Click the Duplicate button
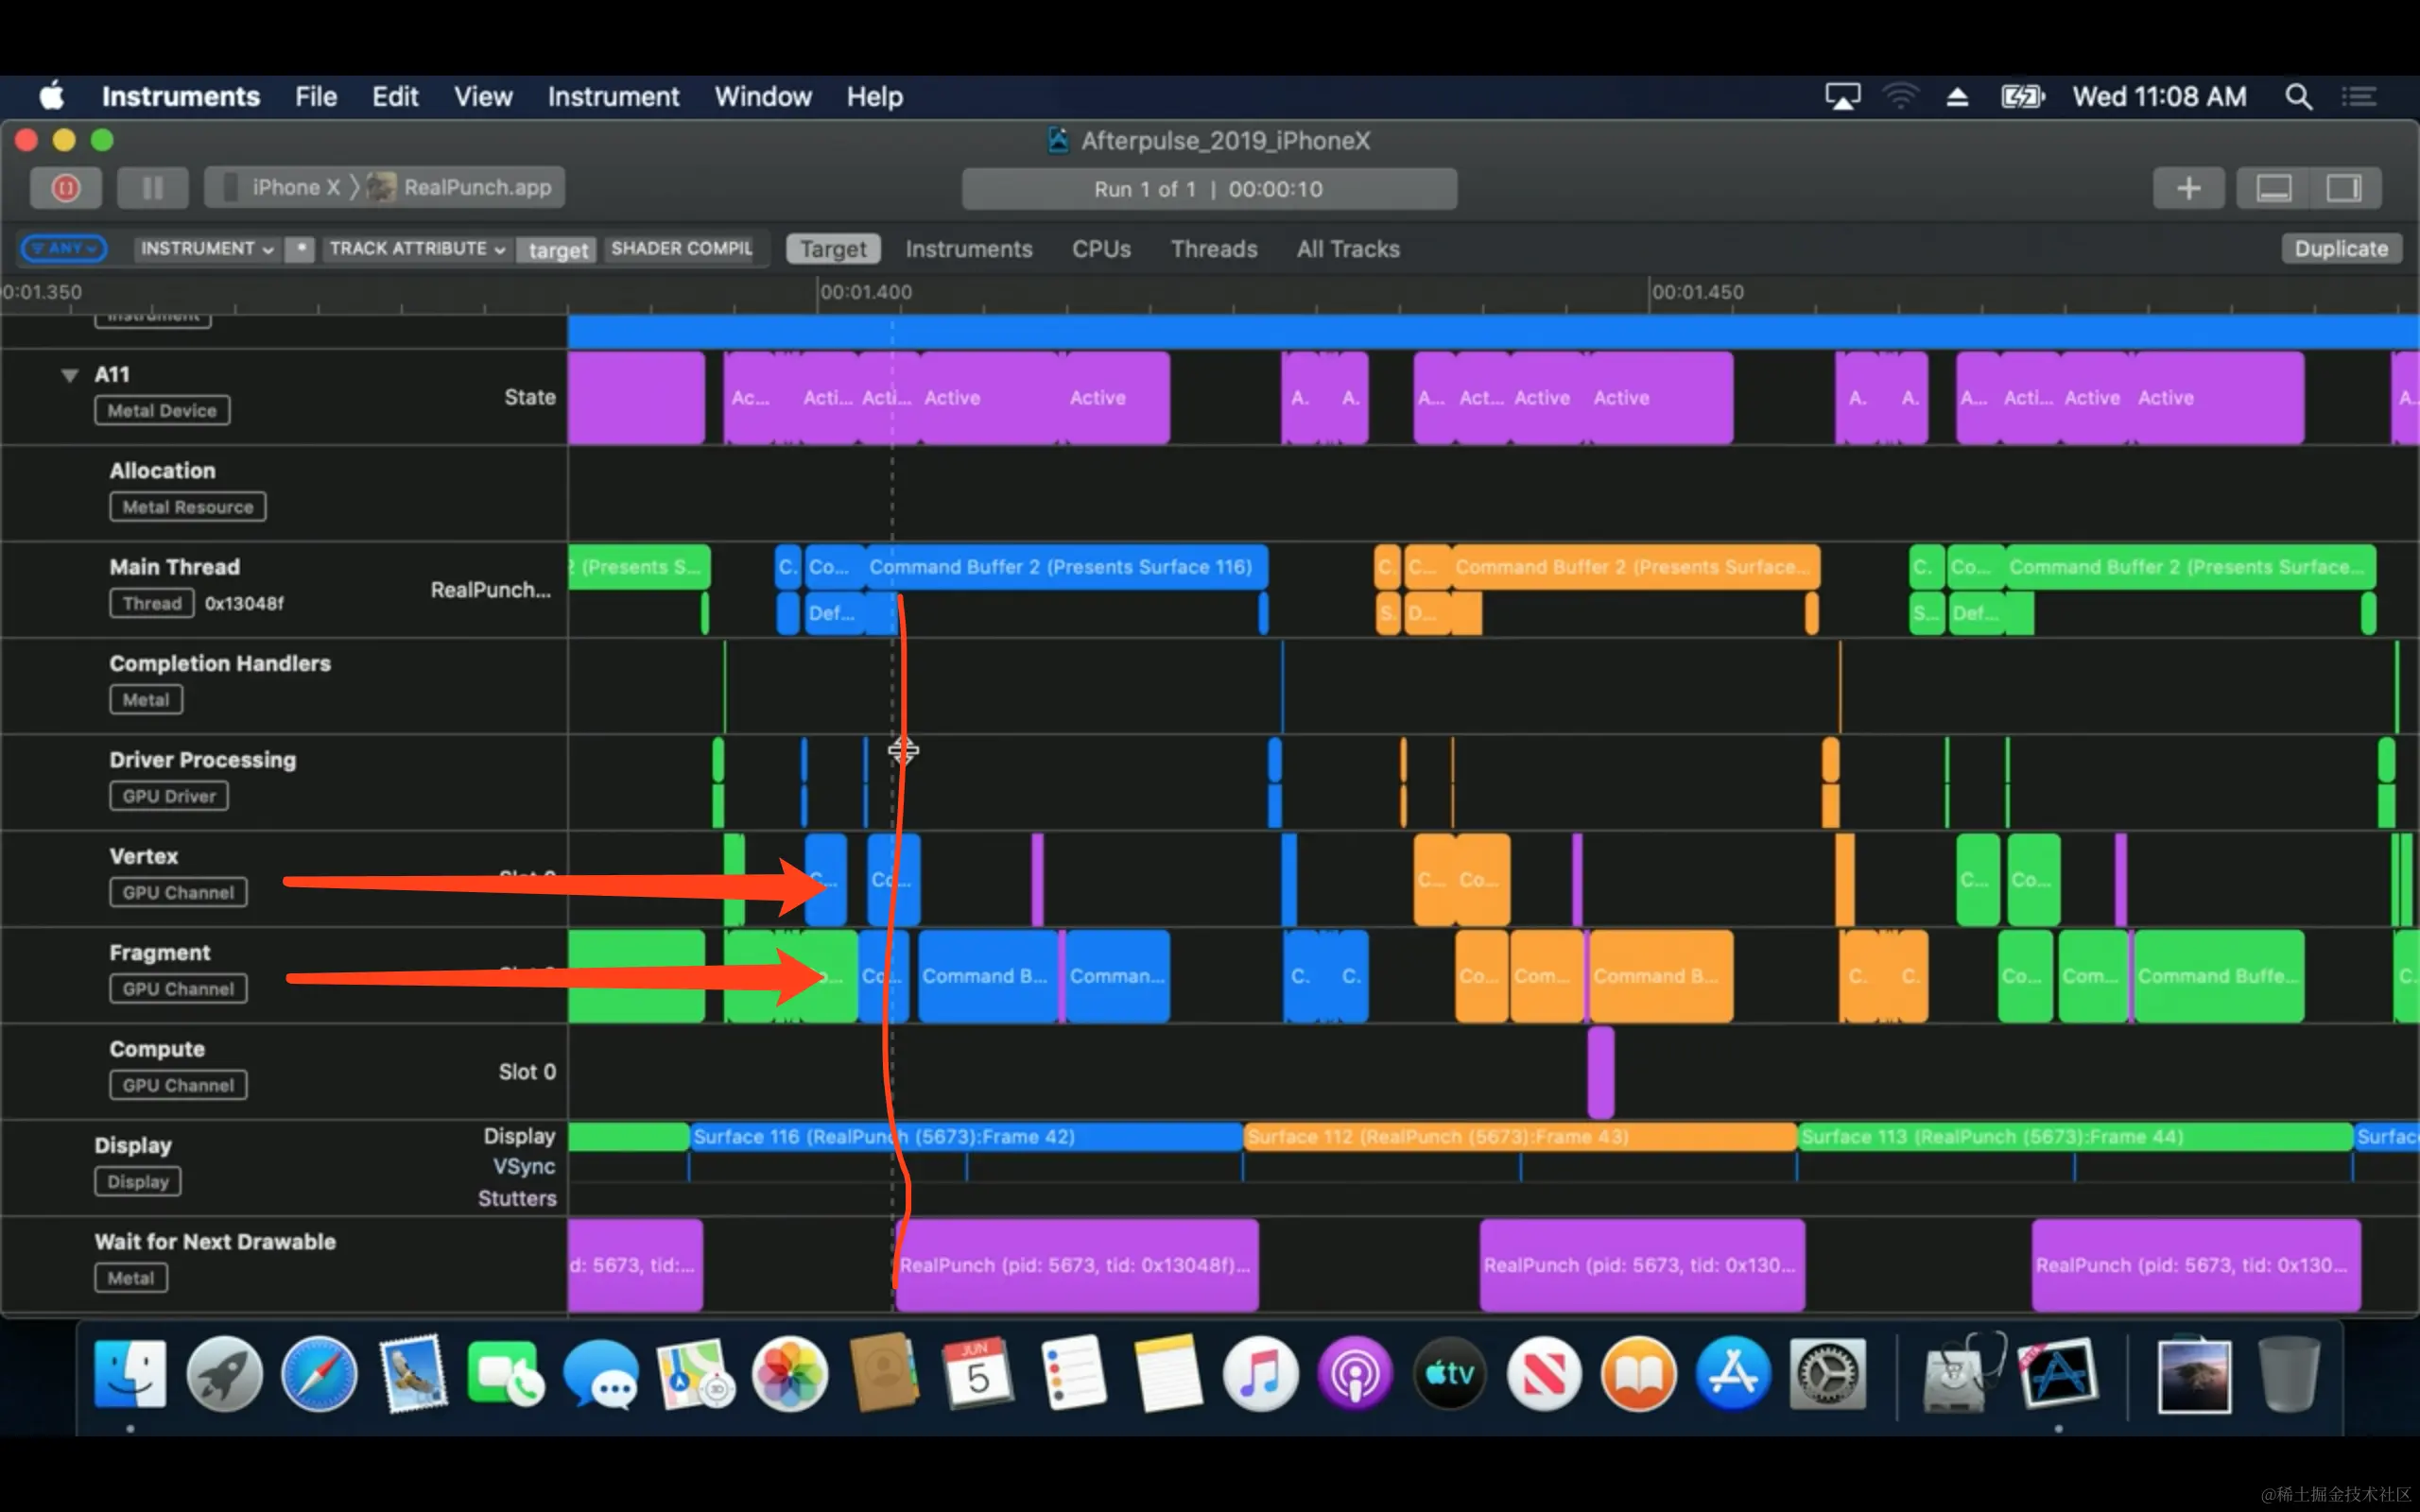 [x=2340, y=249]
